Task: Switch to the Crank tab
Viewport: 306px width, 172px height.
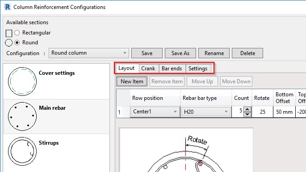Action: click(148, 69)
